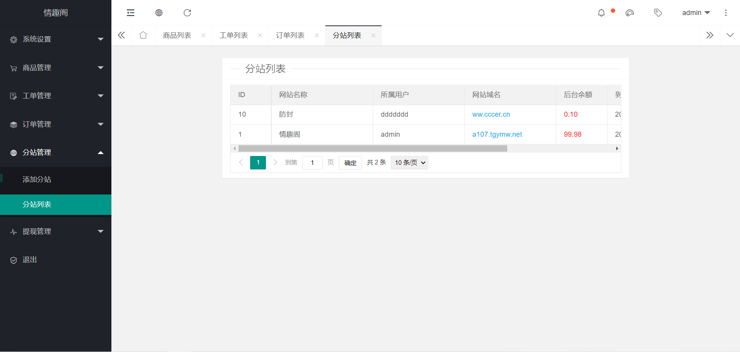Collapse the sidebar using the menu-fold icon
Screen dimensions: 740x352
[x=131, y=13]
